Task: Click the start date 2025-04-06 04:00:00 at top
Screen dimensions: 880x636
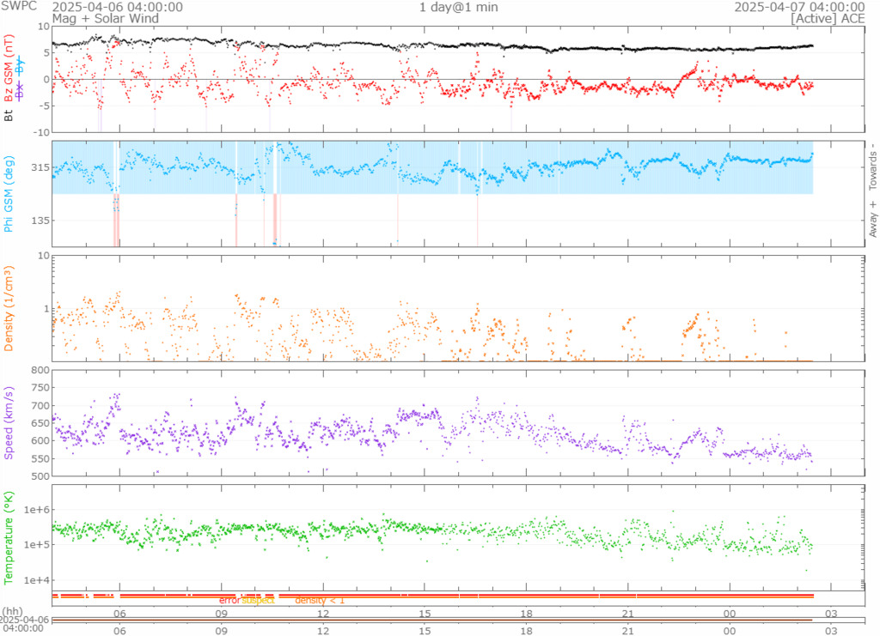Action: 117,7
